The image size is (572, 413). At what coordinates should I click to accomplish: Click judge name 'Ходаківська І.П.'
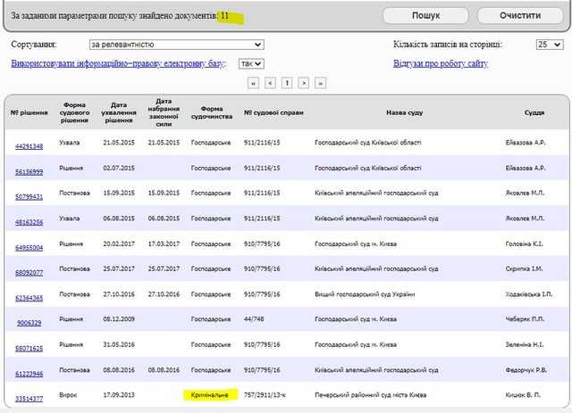[529, 293]
